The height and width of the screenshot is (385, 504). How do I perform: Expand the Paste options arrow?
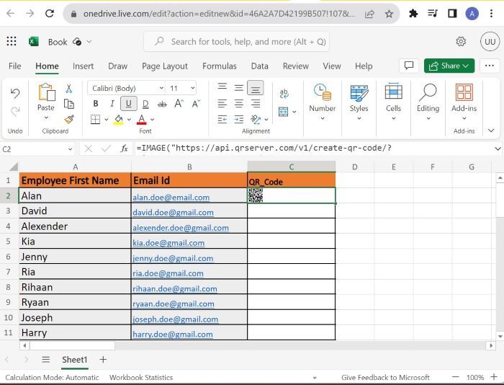point(46,118)
